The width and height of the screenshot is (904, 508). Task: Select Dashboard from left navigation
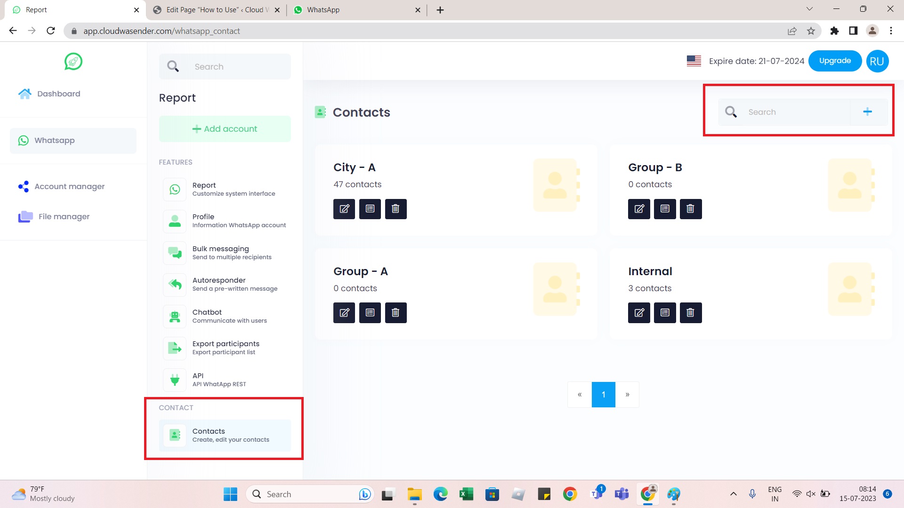click(x=59, y=94)
